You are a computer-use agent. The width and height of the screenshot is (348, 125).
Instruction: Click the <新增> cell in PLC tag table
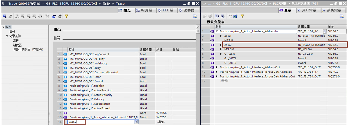[x=224, y=81]
